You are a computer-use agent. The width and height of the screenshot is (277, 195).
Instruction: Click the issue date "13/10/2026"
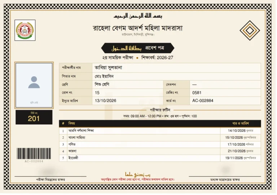pyautogui.click(x=105, y=101)
